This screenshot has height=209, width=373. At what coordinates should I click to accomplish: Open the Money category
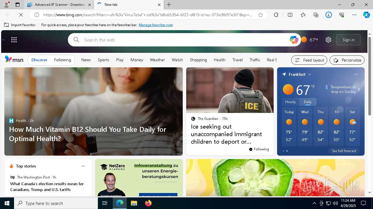137,60
